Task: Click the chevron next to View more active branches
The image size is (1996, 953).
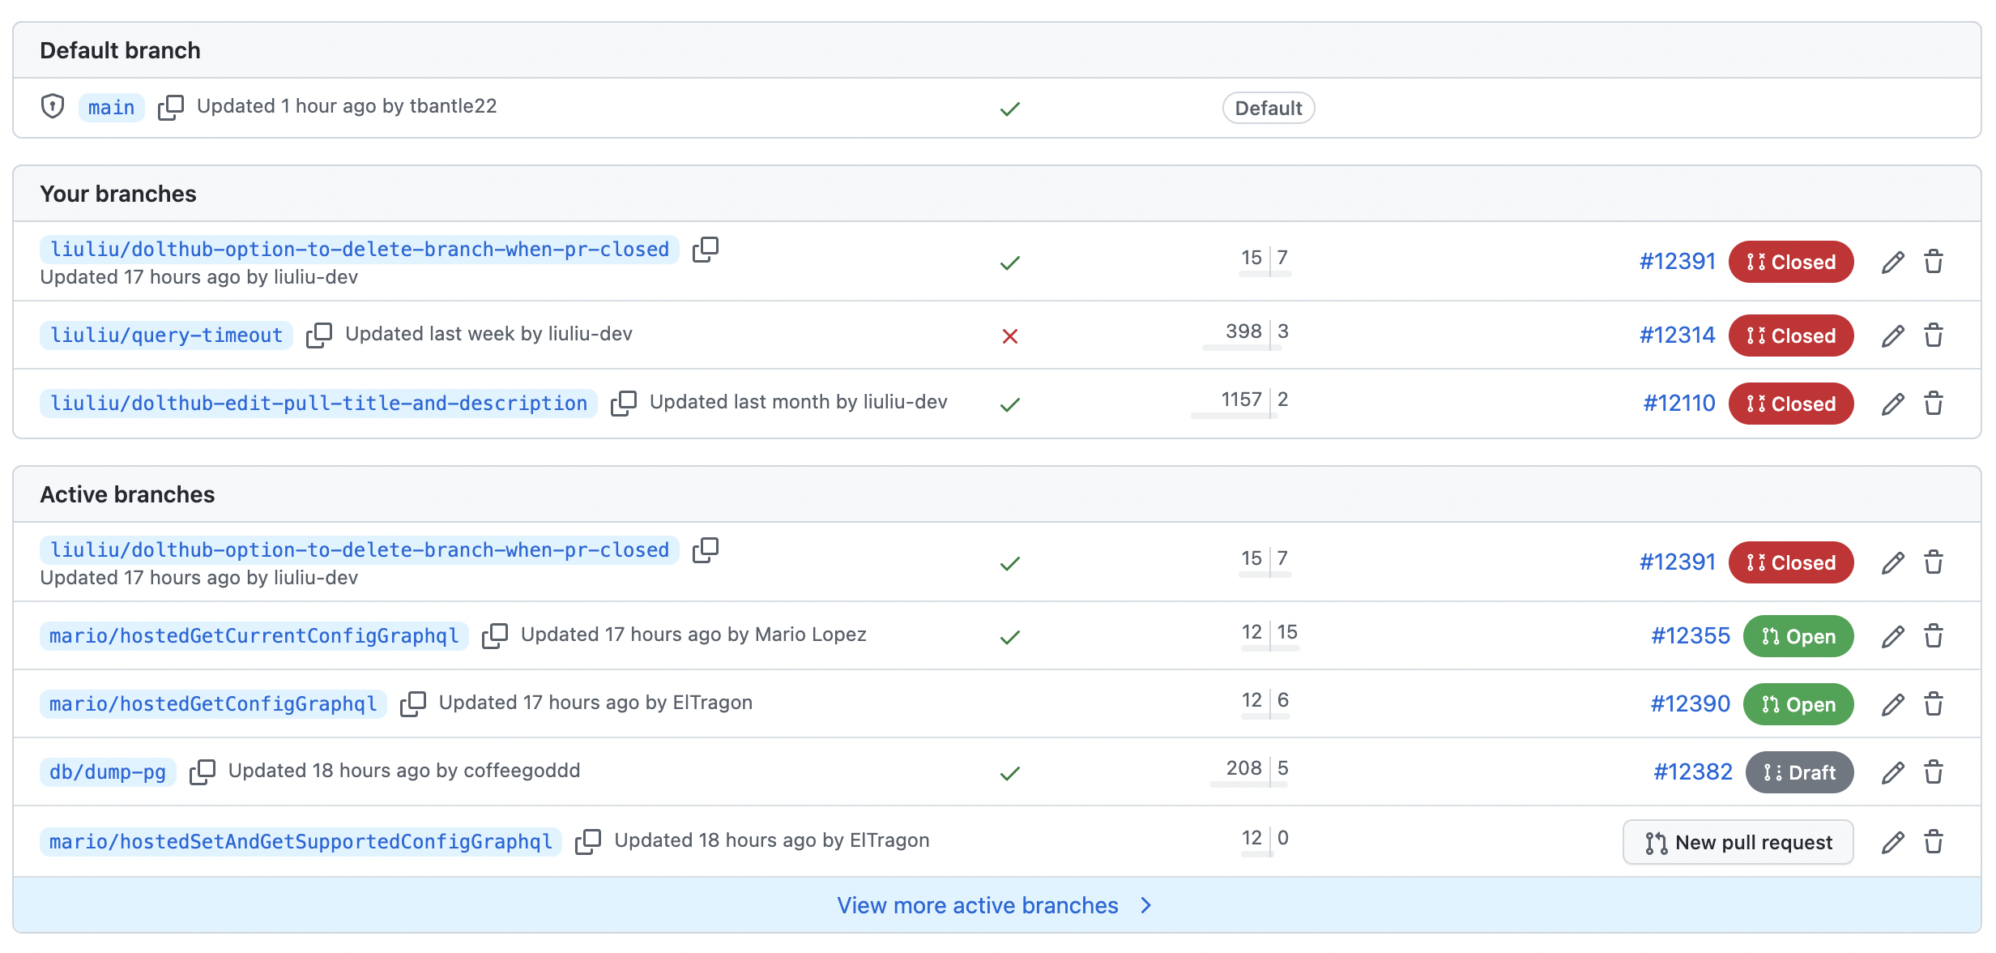Action: (x=1145, y=905)
